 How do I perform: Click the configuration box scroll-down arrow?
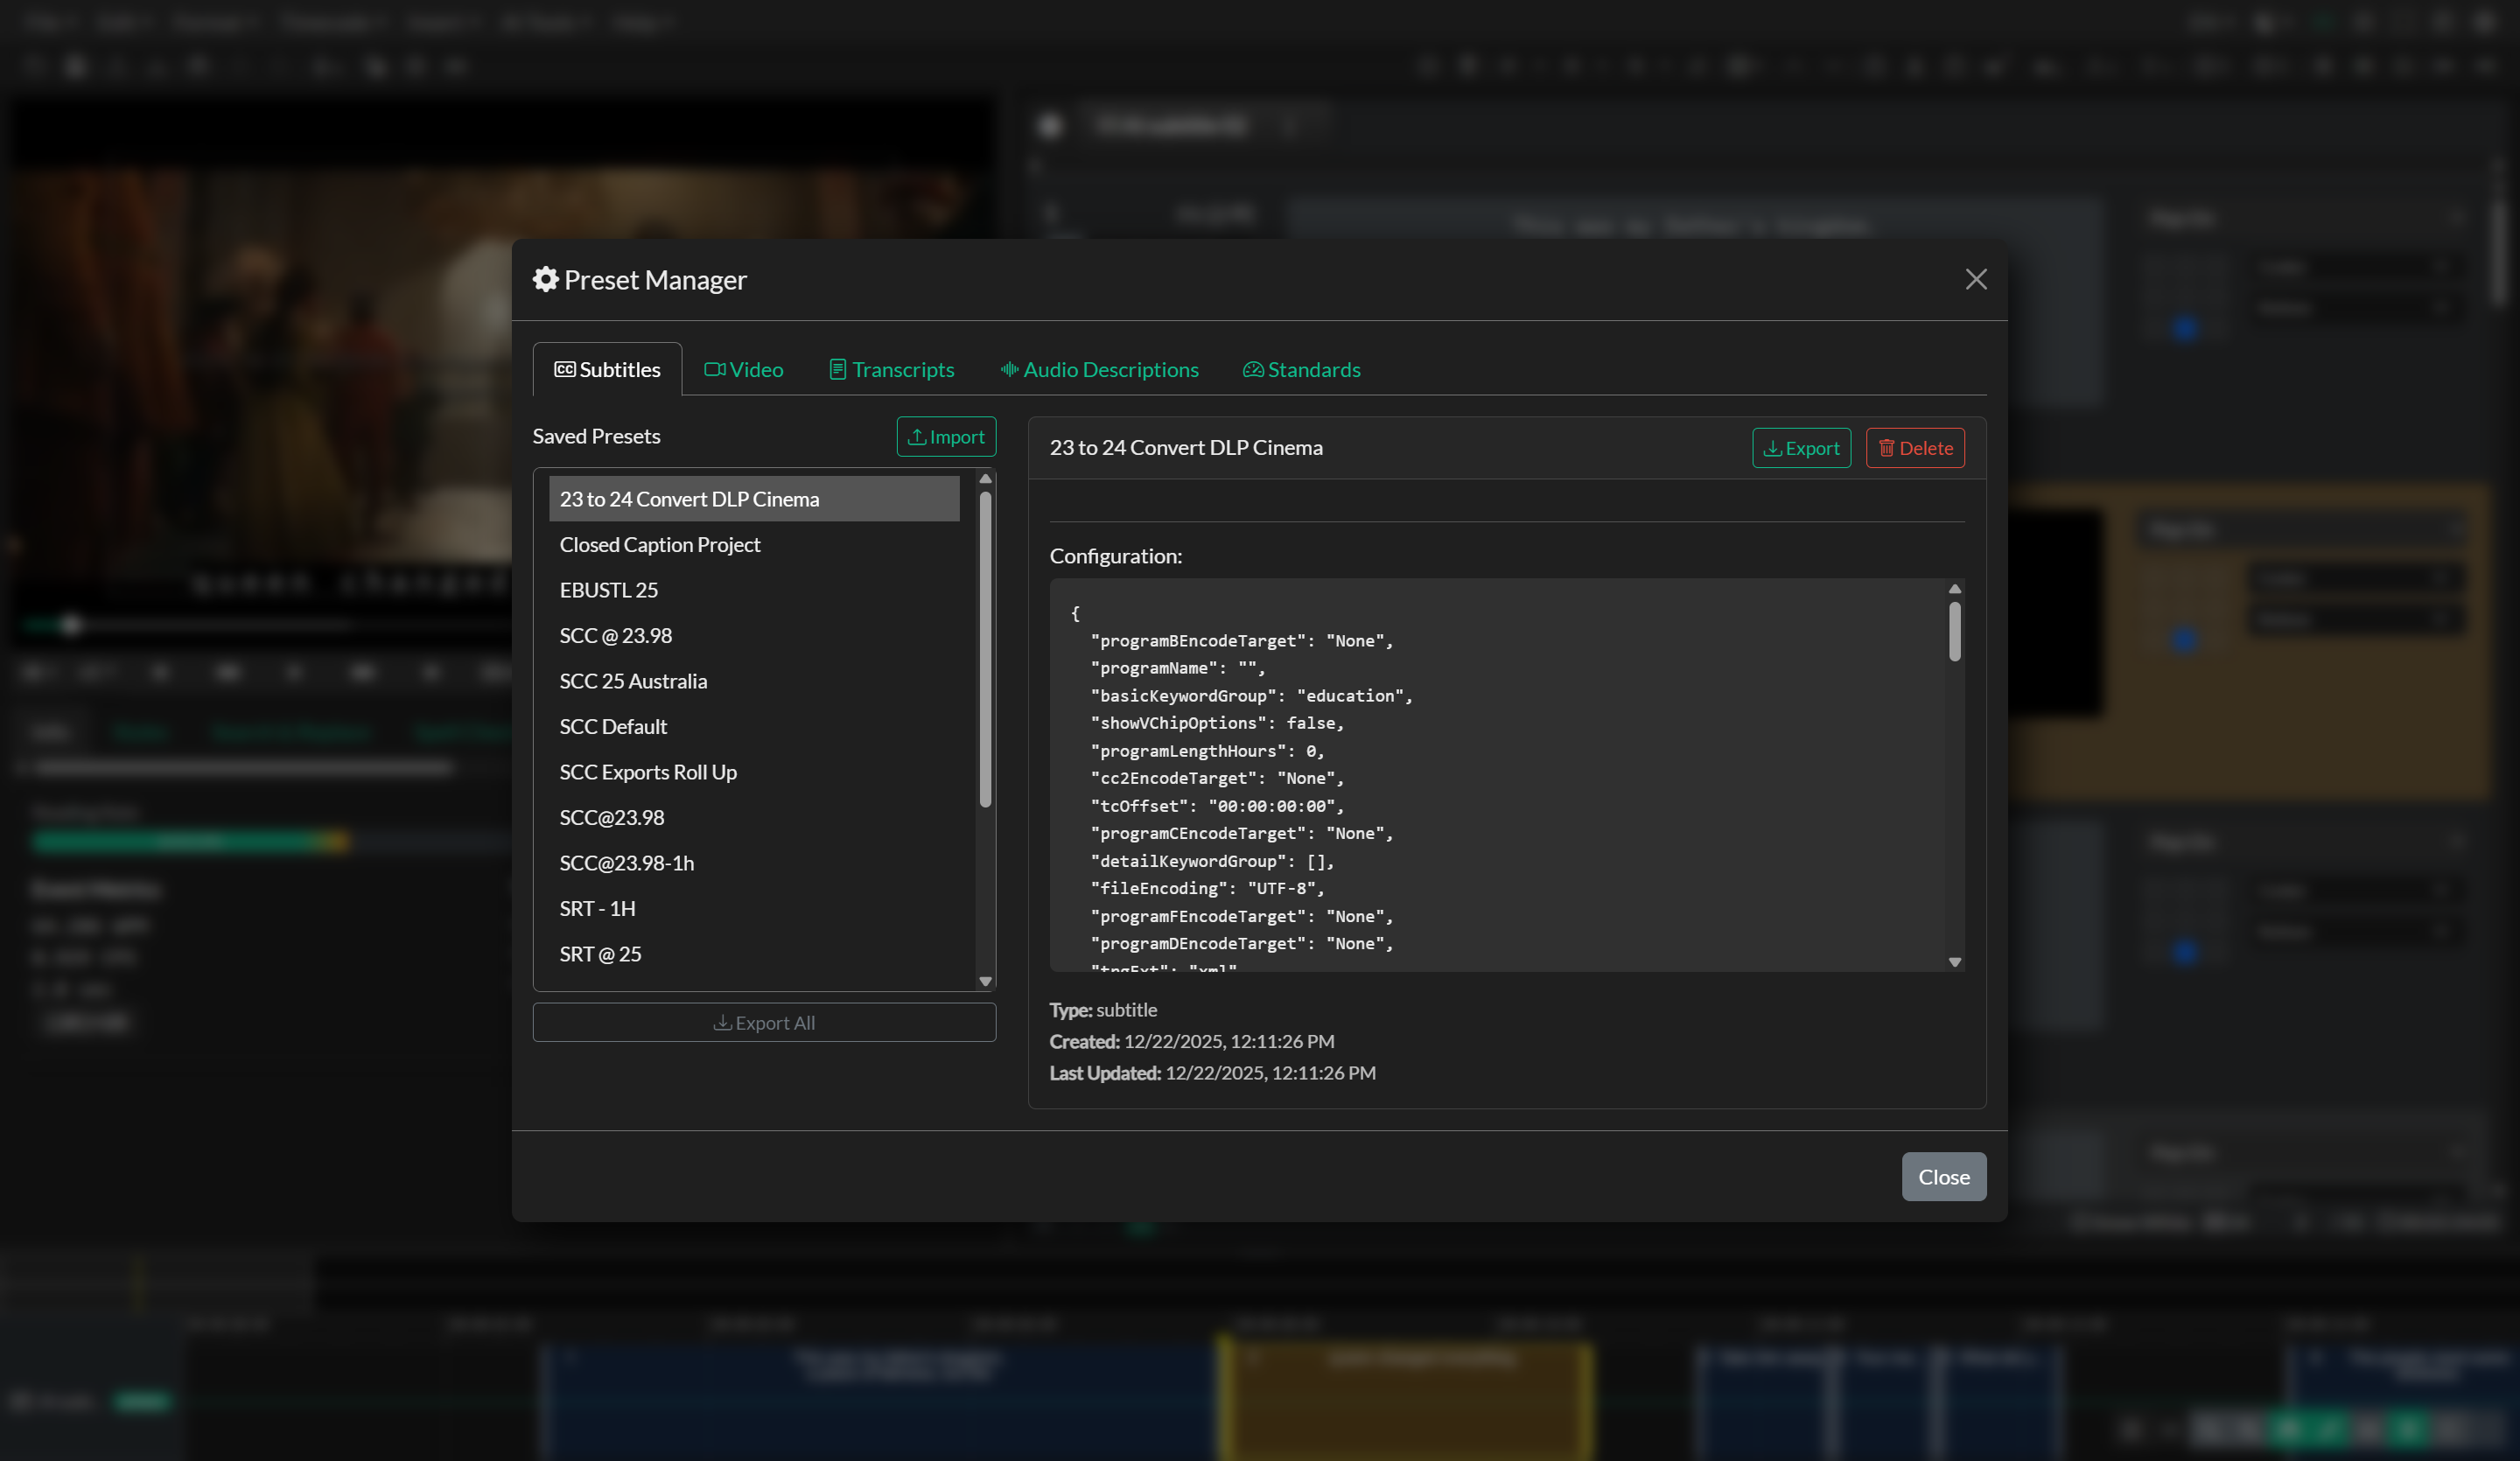tap(1954, 962)
